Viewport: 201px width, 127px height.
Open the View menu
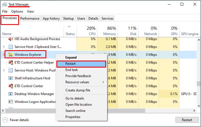point(30,11)
